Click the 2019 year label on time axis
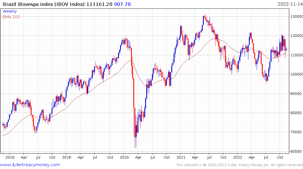This screenshot has width=303, height=169. pyautogui.click(x=67, y=157)
